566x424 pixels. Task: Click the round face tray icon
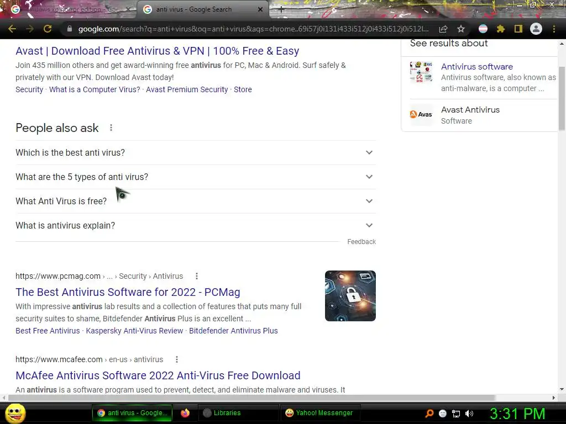[443, 414]
